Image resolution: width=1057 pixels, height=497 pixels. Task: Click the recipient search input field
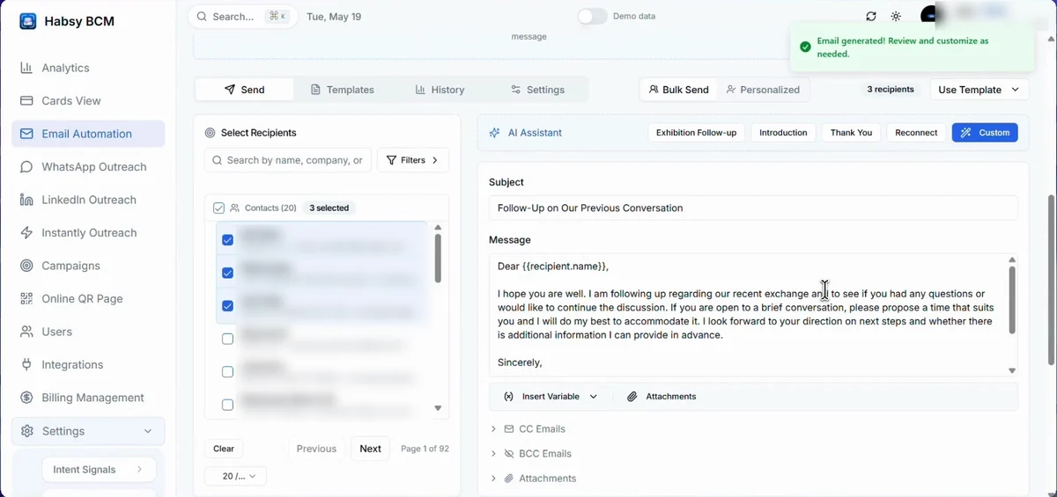pyautogui.click(x=288, y=160)
